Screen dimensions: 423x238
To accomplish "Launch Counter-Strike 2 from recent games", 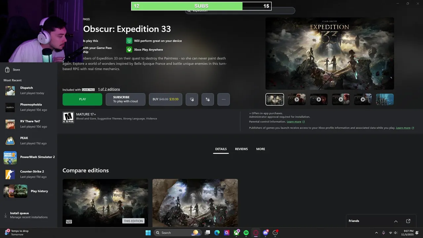I will 29,174.
